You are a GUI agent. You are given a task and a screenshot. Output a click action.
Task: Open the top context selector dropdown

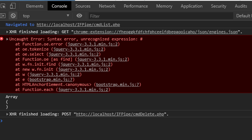coord(46,16)
